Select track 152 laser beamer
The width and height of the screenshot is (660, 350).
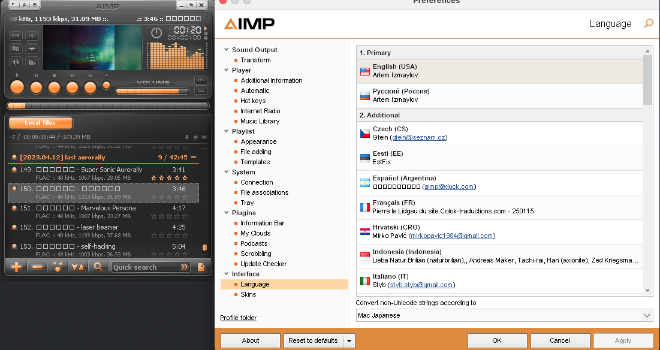click(x=103, y=231)
